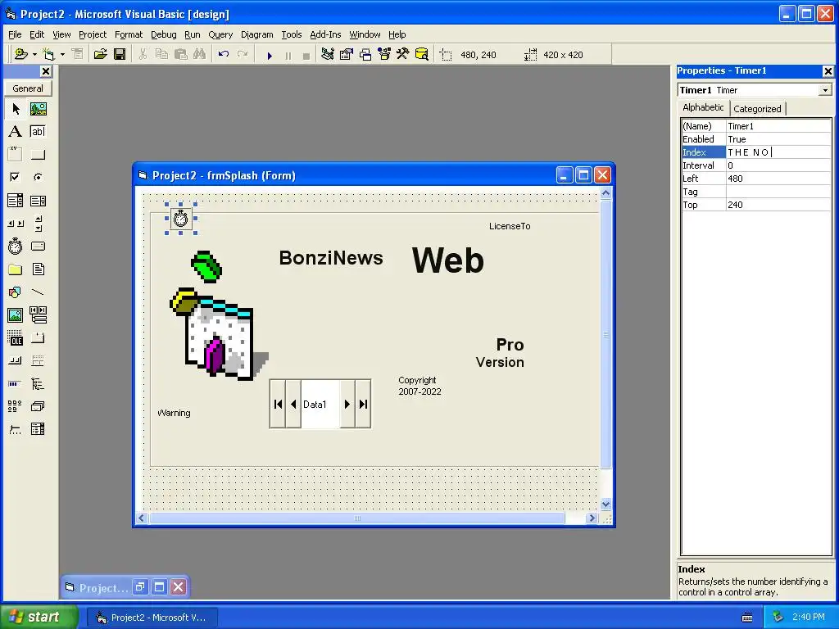Select the Data control tool in toolbox

tap(38, 315)
